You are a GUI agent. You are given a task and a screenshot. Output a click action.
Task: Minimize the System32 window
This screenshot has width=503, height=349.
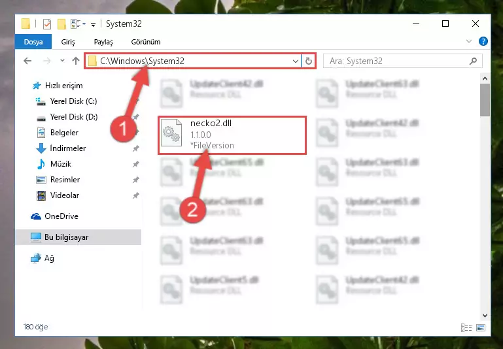coord(416,24)
